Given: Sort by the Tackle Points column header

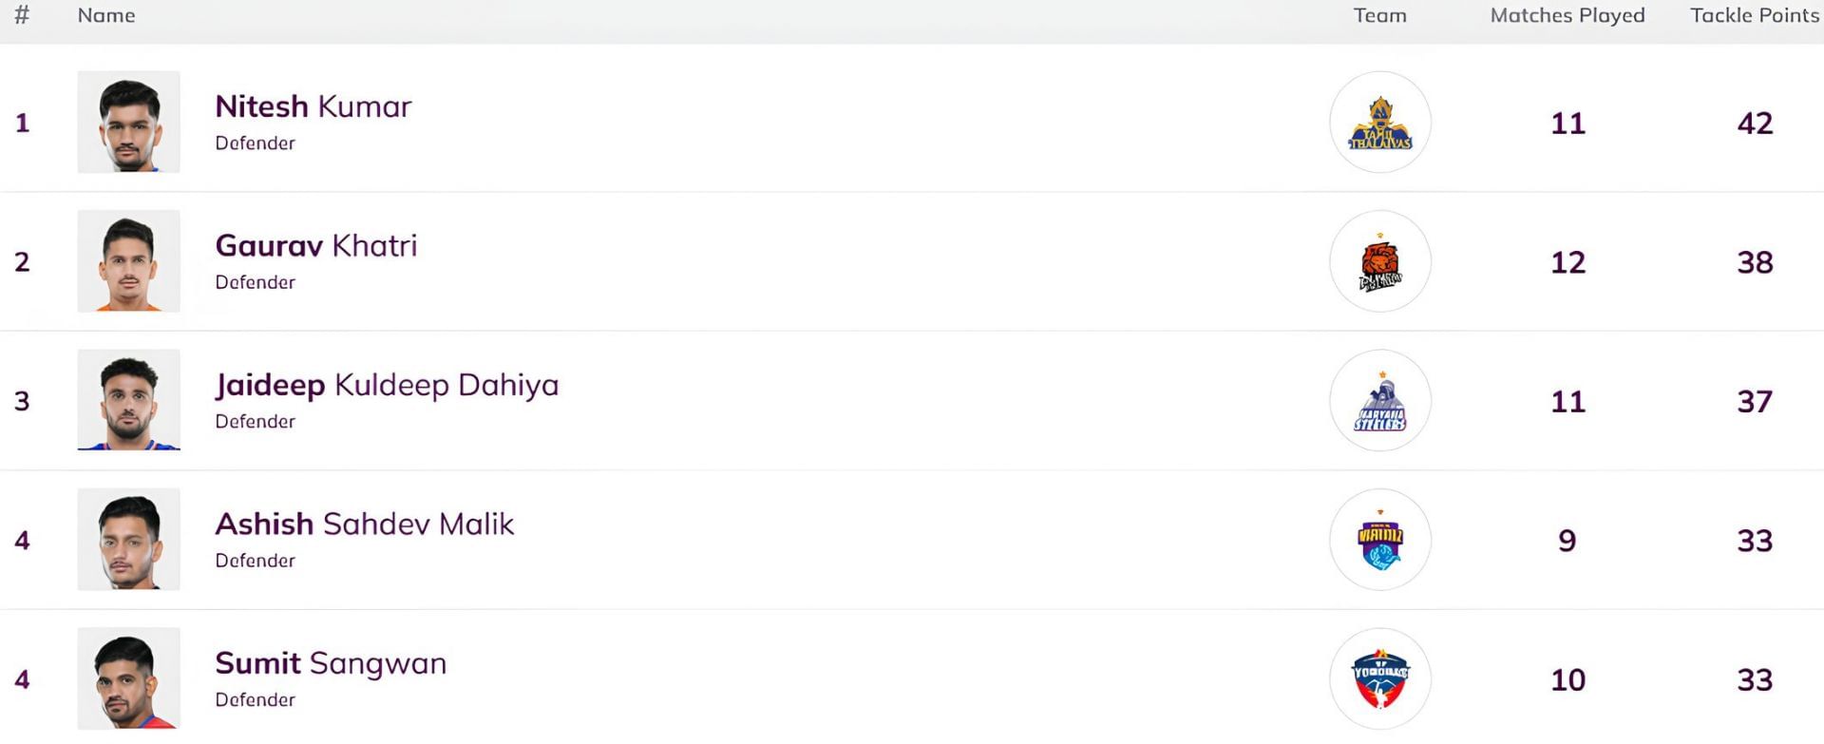Looking at the screenshot, I should pyautogui.click(x=1754, y=15).
